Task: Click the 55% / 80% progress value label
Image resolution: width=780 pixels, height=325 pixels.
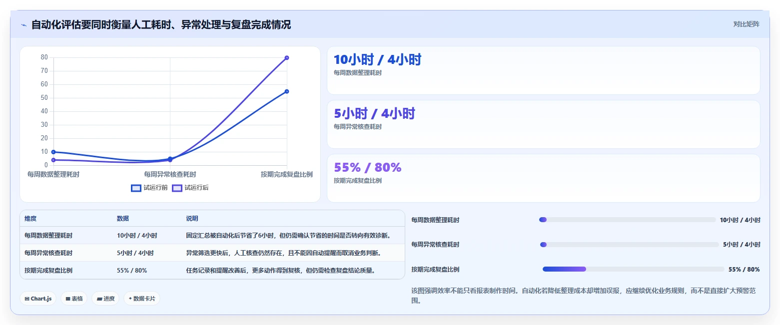Action: (744, 270)
